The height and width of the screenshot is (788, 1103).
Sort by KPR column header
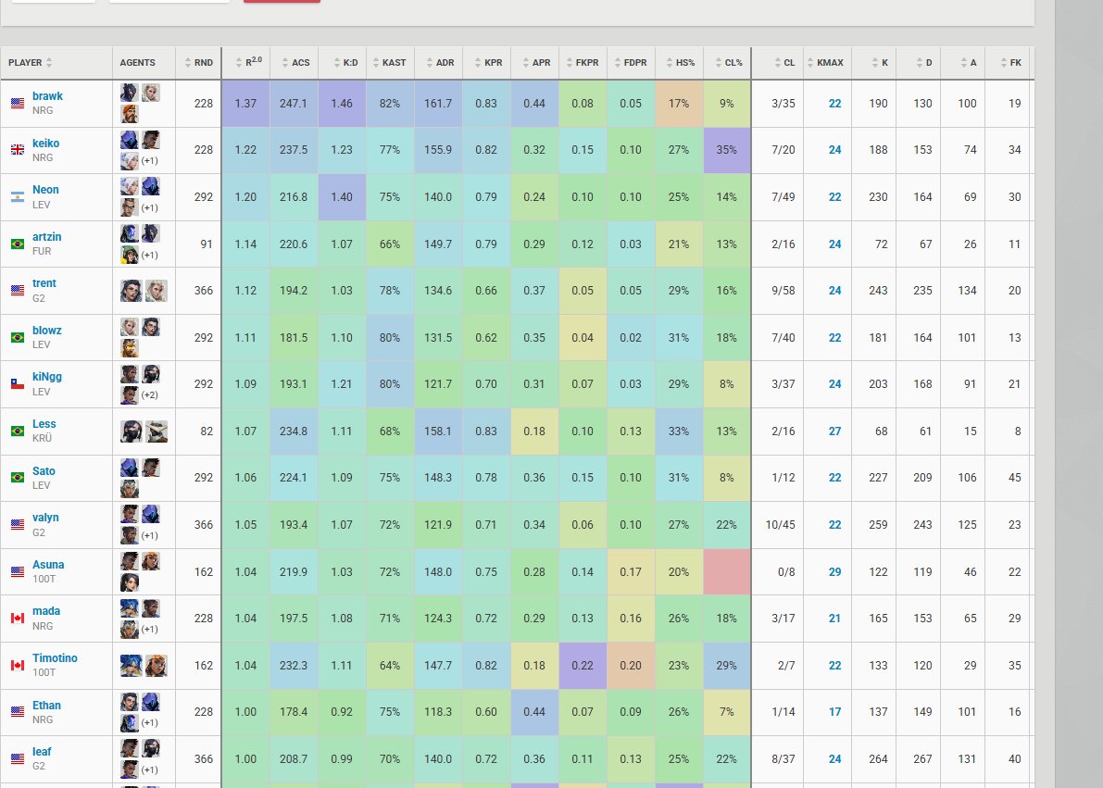[x=487, y=63]
